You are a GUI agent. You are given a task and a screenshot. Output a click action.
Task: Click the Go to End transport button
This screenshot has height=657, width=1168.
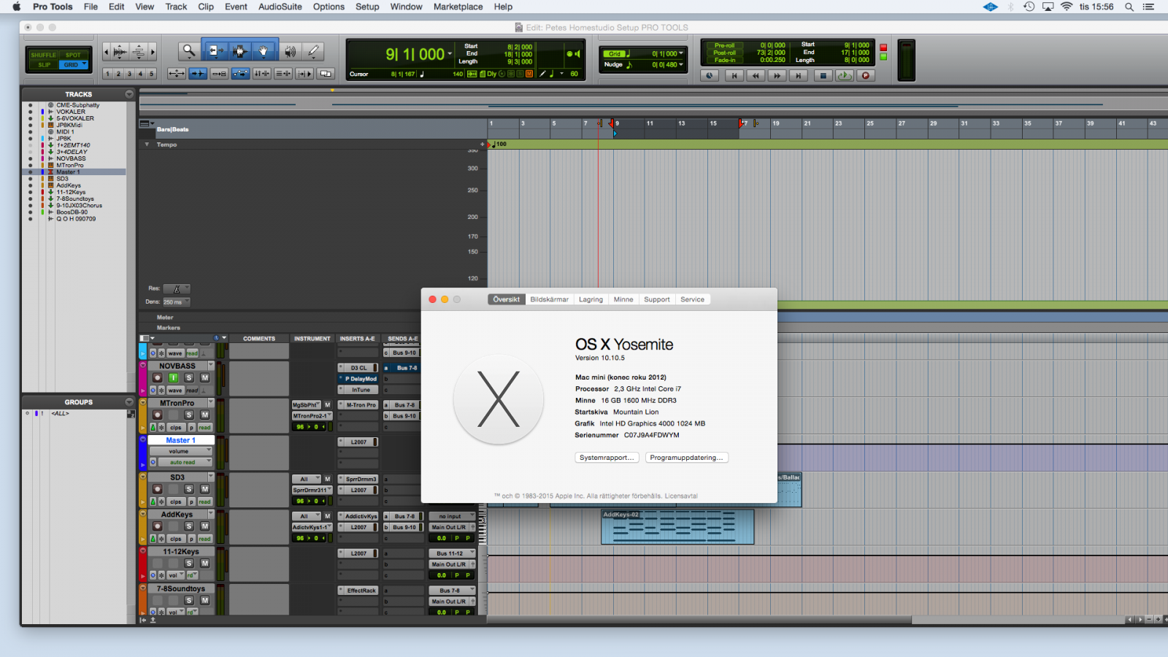pyautogui.click(x=798, y=75)
